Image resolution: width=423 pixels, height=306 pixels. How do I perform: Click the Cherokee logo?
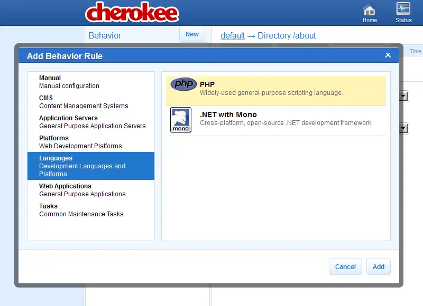[132, 12]
